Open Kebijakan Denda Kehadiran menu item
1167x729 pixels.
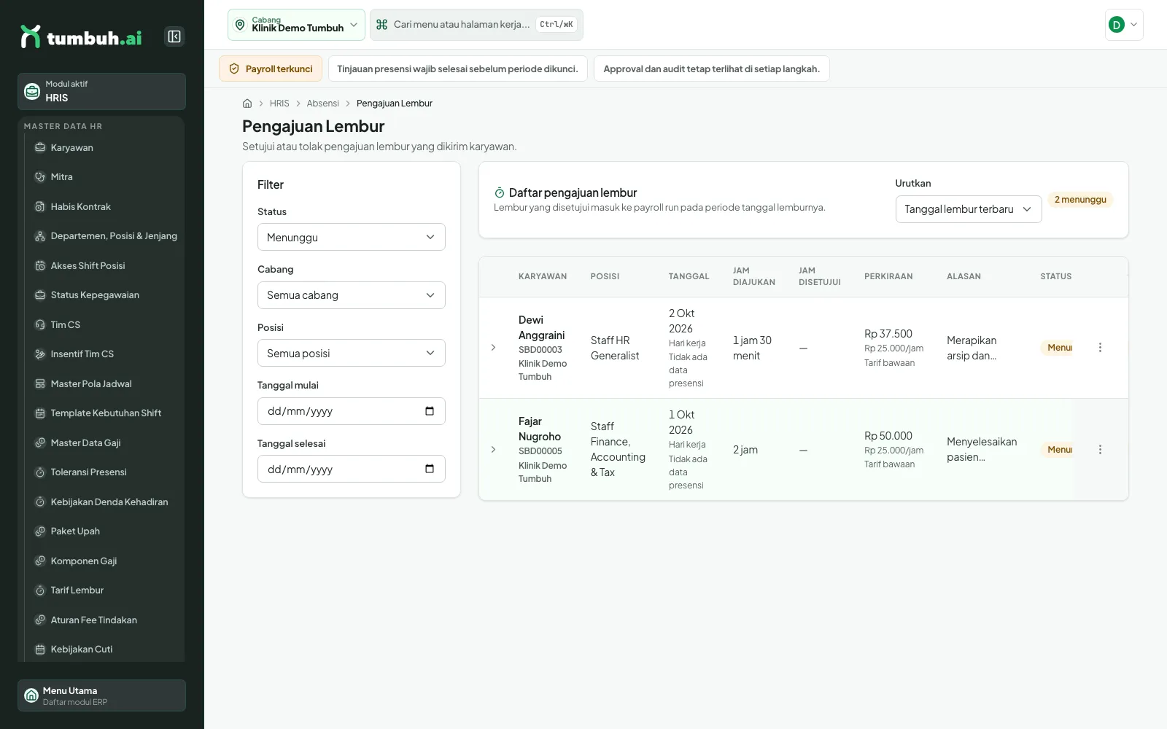[x=106, y=502]
